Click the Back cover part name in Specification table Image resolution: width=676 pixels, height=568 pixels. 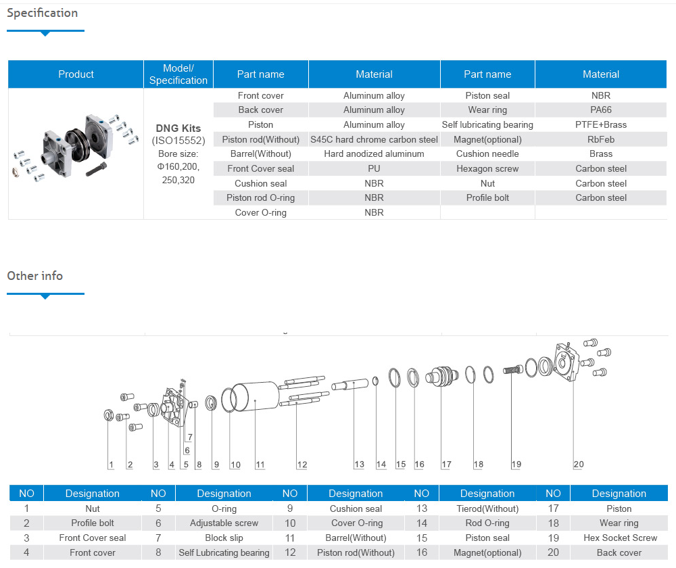[261, 110]
